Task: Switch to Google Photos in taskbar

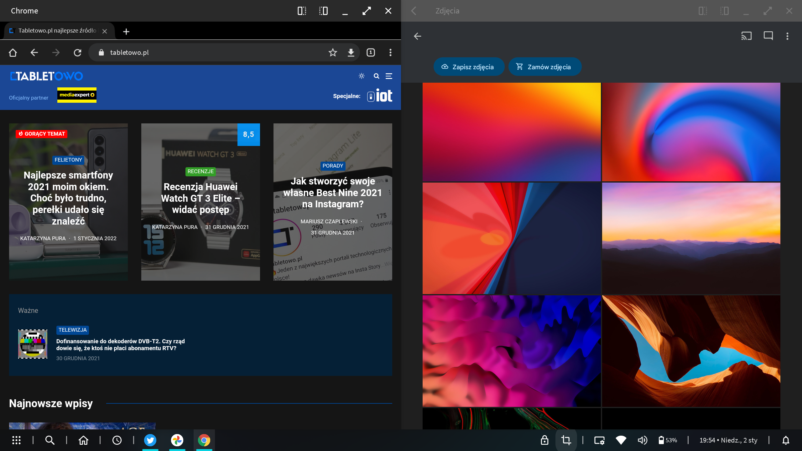Action: pos(177,440)
